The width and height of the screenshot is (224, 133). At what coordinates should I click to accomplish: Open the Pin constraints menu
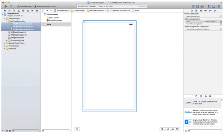click(167, 129)
